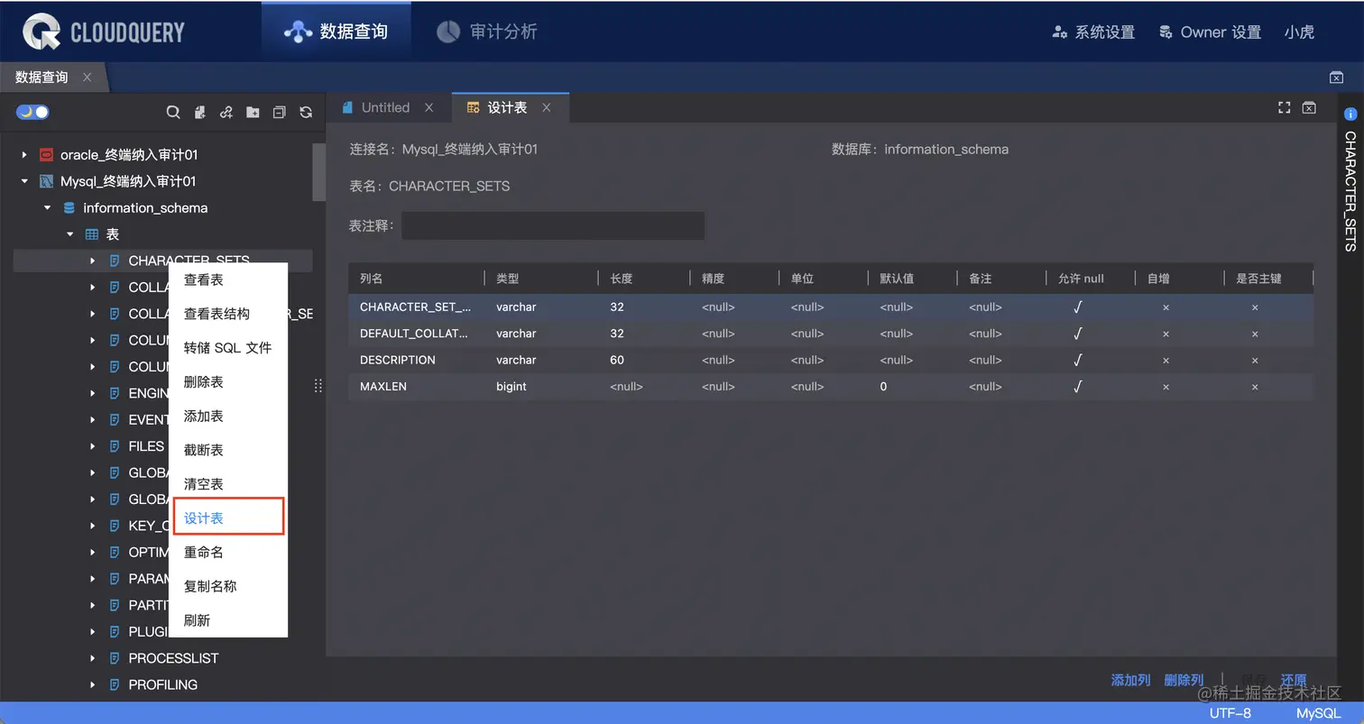Click the PROCESSLIST table icon

115,658
